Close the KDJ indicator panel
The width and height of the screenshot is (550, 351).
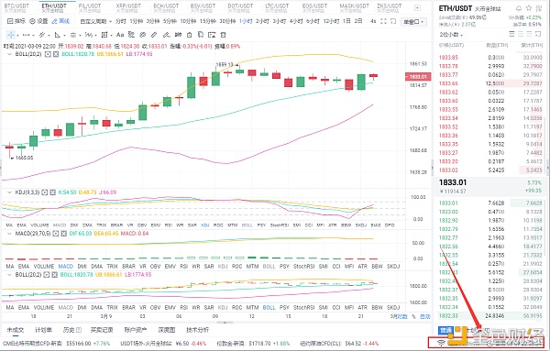(x=52, y=192)
